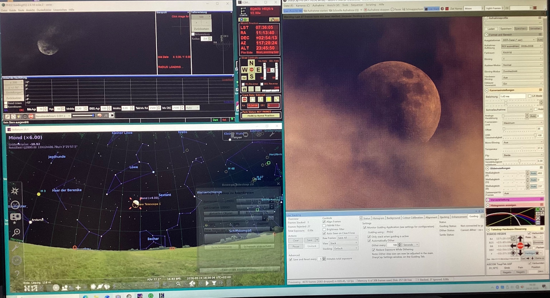This screenshot has height=298, width=550.
Task: Toggle RA Reverse checkbox in EQMOD
Action: coord(243,84)
